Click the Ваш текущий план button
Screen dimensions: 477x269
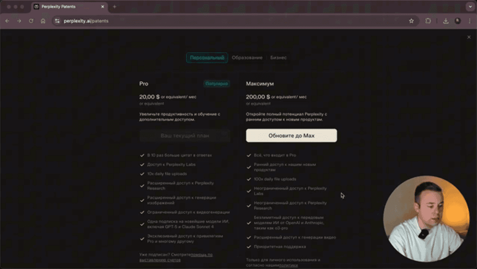pyautogui.click(x=185, y=136)
